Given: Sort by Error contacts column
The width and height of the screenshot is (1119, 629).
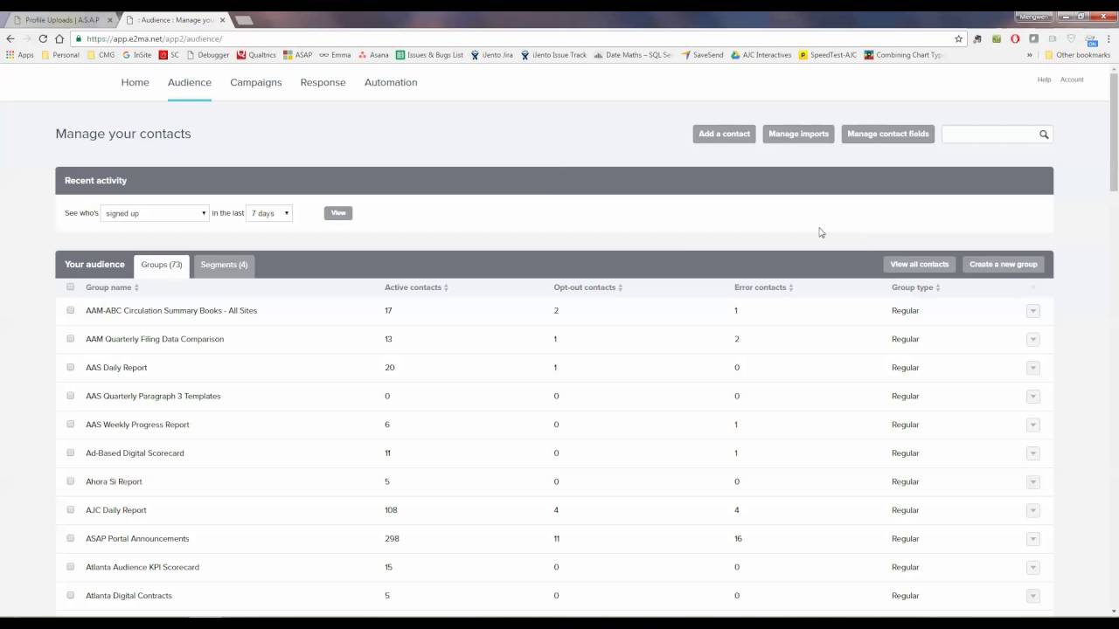Looking at the screenshot, I should pos(763,287).
